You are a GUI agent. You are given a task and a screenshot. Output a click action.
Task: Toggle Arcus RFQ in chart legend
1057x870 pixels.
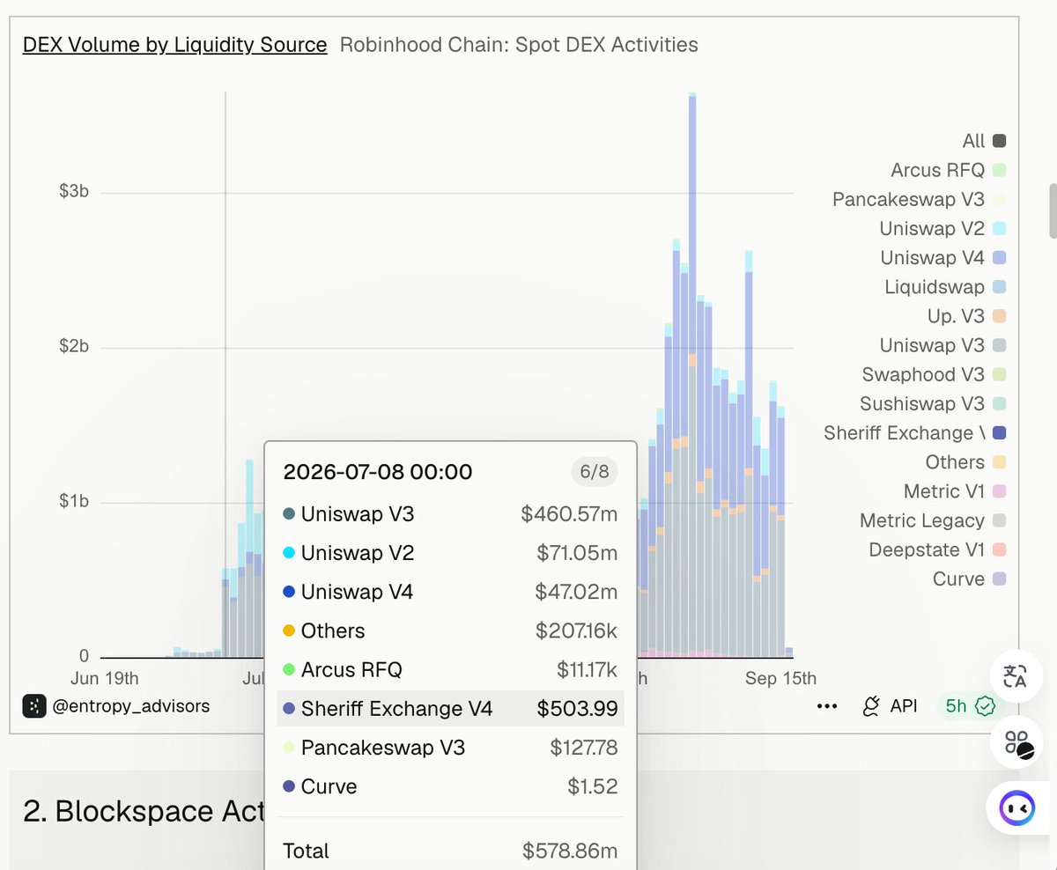click(948, 170)
